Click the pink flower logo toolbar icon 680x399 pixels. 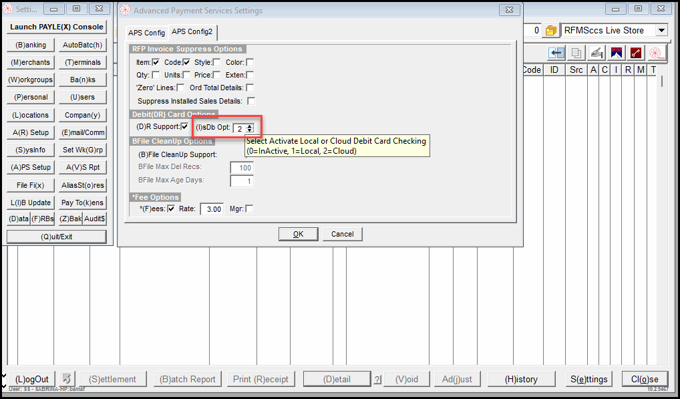pos(657,53)
